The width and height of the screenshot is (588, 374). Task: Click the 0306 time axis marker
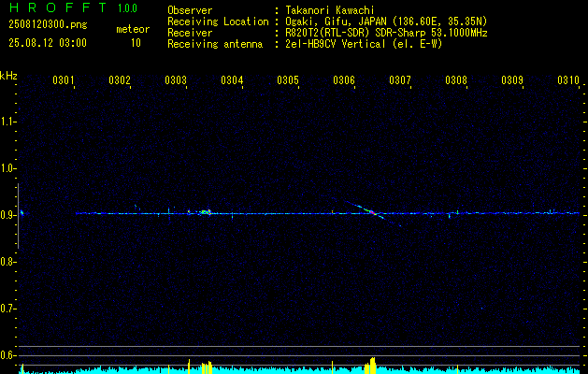pyautogui.click(x=344, y=79)
